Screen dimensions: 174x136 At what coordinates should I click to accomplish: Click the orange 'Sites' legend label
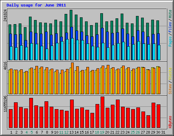170,89
